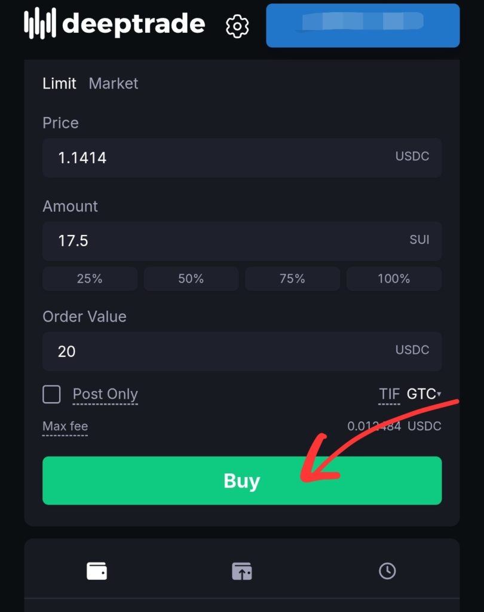Open the wallet balances tab icon
Screen dimensions: 484x612
click(97, 571)
